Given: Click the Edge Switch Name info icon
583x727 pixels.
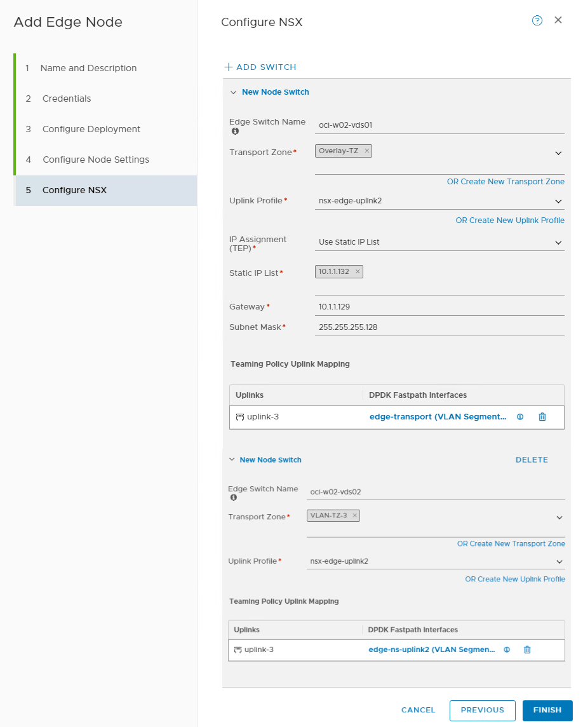Looking at the screenshot, I should point(235,131).
